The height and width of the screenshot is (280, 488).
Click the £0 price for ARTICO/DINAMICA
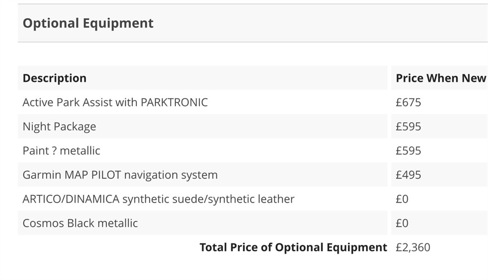(x=402, y=199)
